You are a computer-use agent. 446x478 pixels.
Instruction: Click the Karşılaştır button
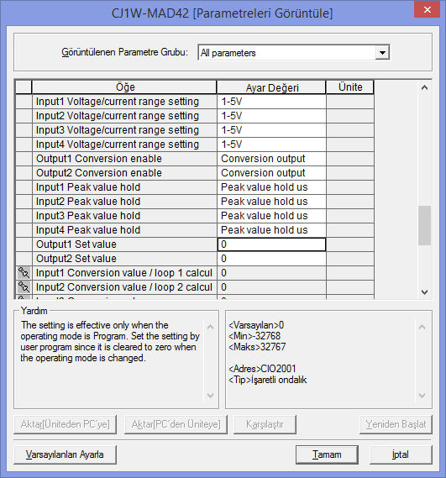[x=265, y=424]
